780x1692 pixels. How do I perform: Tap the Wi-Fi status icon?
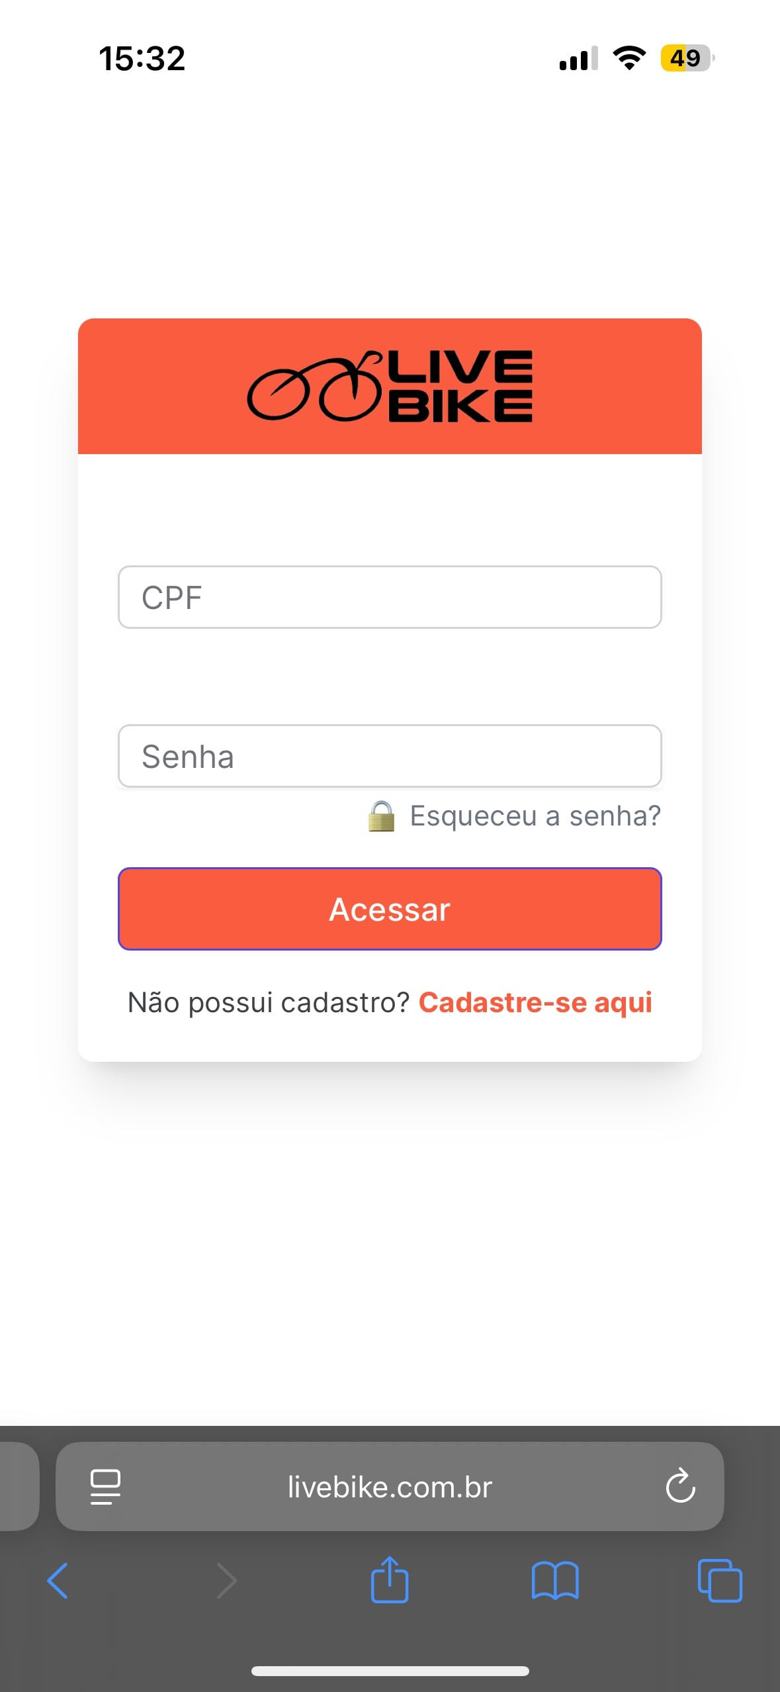click(629, 58)
